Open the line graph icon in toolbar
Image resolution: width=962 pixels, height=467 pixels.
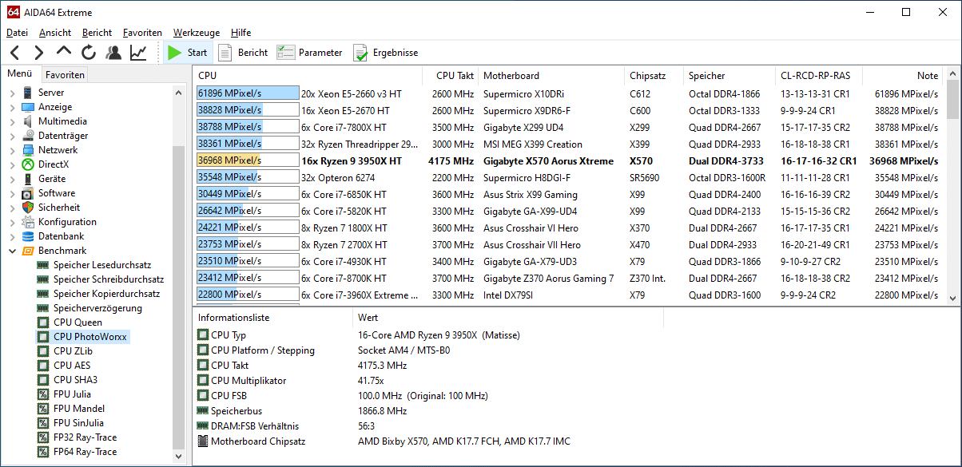pos(138,53)
